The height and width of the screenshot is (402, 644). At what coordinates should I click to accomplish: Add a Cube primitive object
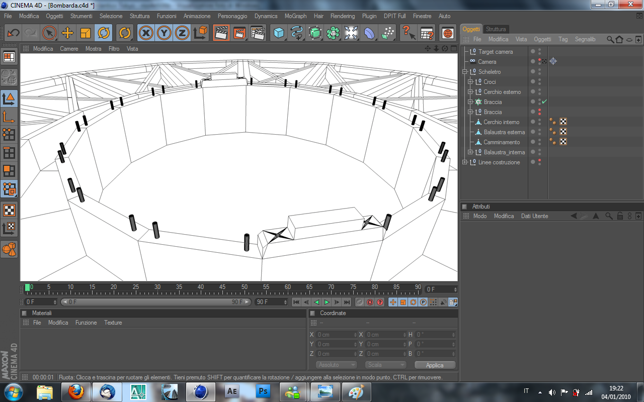click(x=279, y=33)
